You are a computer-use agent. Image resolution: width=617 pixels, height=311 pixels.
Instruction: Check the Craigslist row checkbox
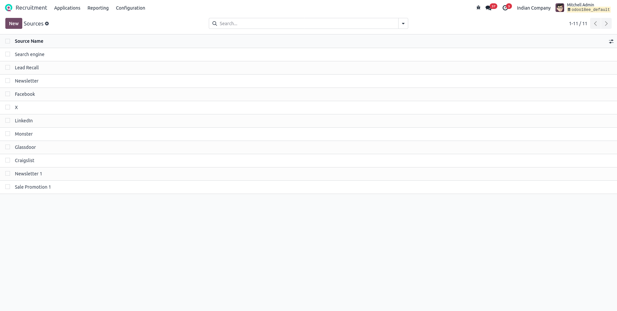8,160
